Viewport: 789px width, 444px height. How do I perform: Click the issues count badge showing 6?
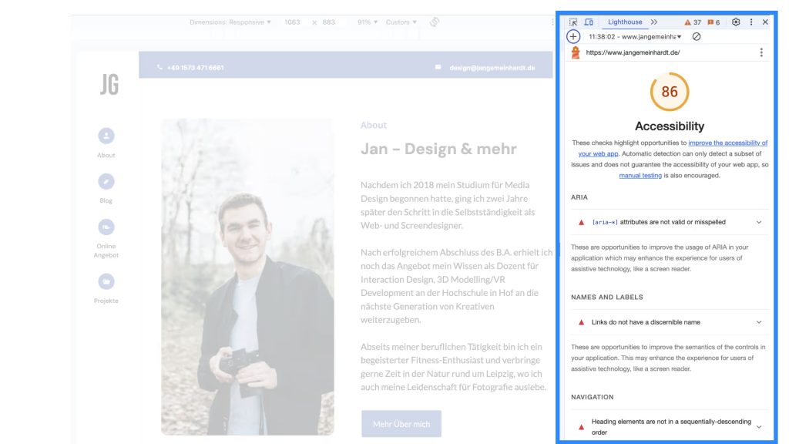pos(713,22)
